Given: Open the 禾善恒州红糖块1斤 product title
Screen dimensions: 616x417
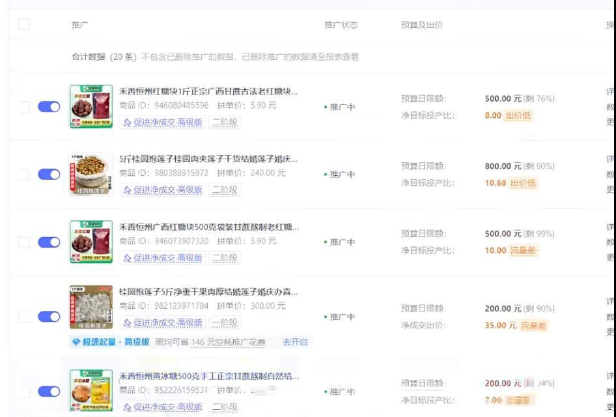Looking at the screenshot, I should coord(208,92).
